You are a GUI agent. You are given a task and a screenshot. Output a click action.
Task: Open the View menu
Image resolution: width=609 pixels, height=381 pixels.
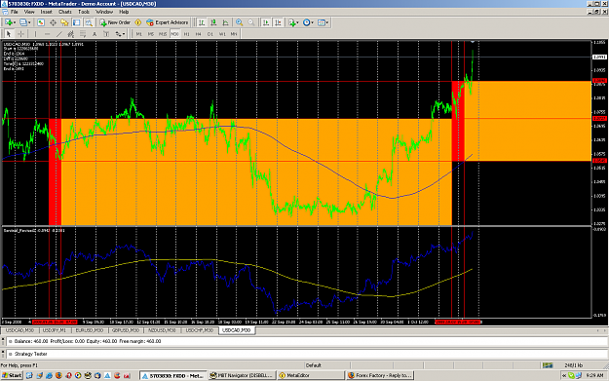click(x=29, y=12)
